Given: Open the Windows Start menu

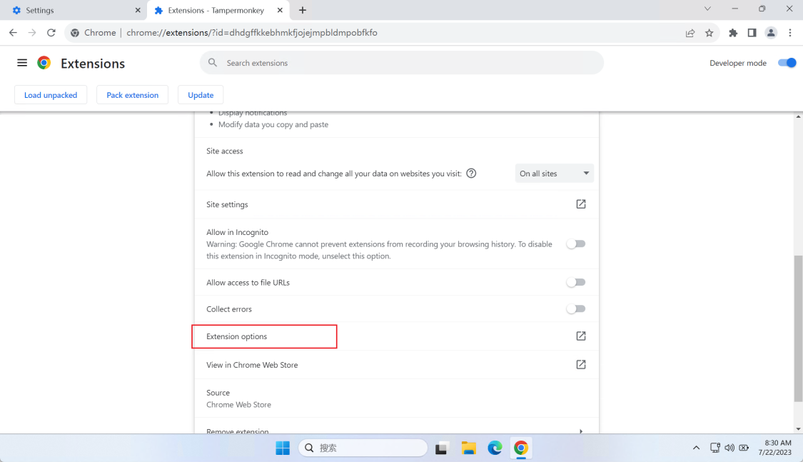Looking at the screenshot, I should 283,448.
